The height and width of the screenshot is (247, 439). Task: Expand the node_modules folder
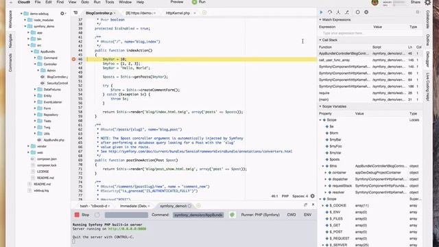point(25,20)
